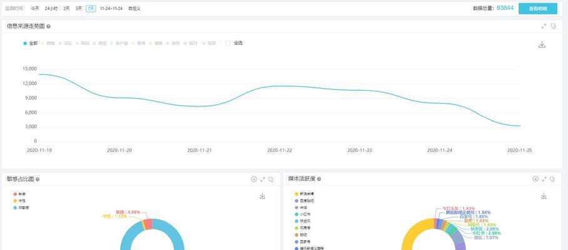Image resolution: width=568 pixels, height=250 pixels.
Task: Copy the 敏感占比图 panel
Action: pos(271,179)
